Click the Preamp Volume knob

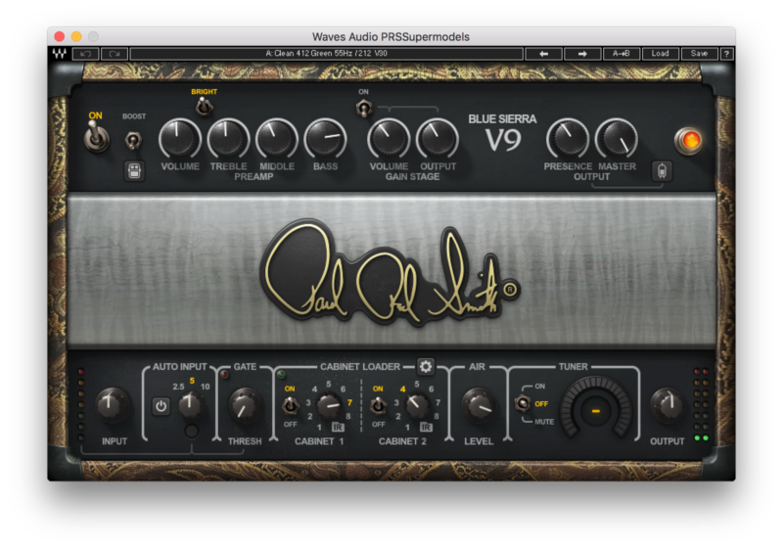tap(179, 139)
